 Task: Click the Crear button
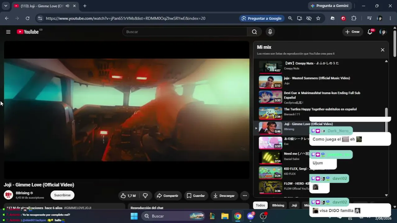(352, 32)
